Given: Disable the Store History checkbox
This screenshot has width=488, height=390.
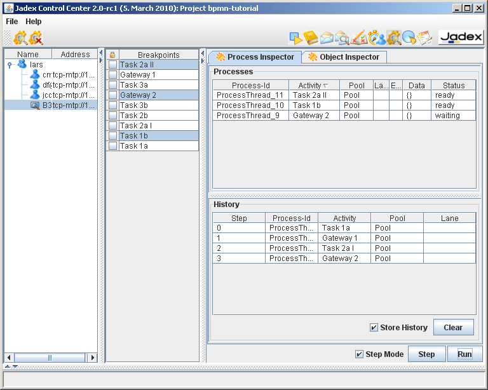Looking at the screenshot, I should (374, 328).
